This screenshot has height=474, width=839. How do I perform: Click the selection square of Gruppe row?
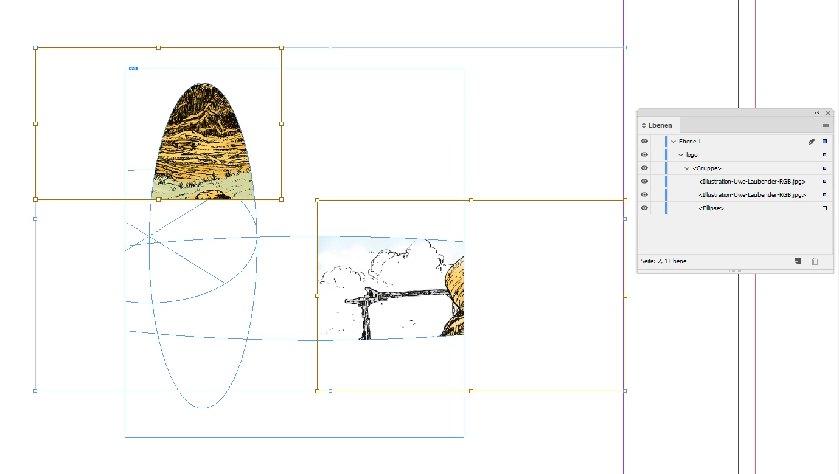(x=824, y=168)
